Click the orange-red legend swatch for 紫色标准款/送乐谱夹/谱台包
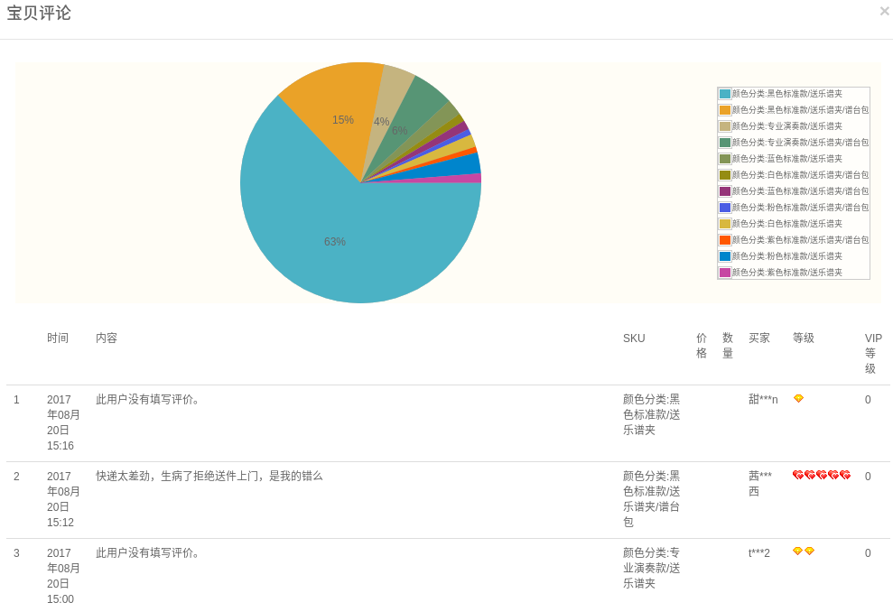 725,240
